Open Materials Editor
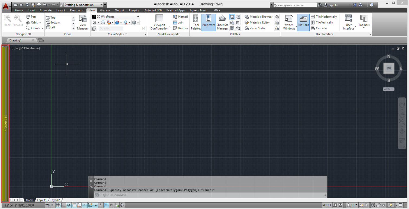This screenshot has width=409, height=209. click(257, 22)
